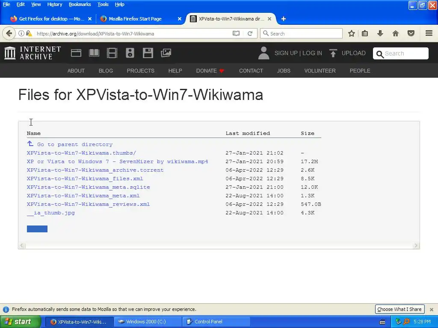Open the History menu
This screenshot has height=328, width=438.
(x=54, y=4)
